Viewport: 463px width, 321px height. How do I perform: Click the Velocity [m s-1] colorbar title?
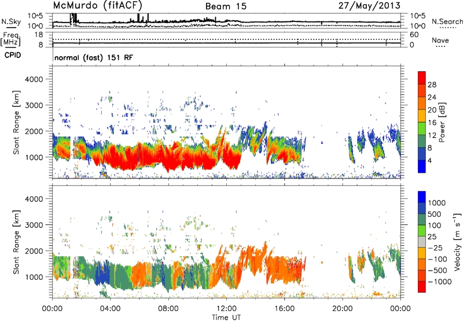tap(457, 242)
